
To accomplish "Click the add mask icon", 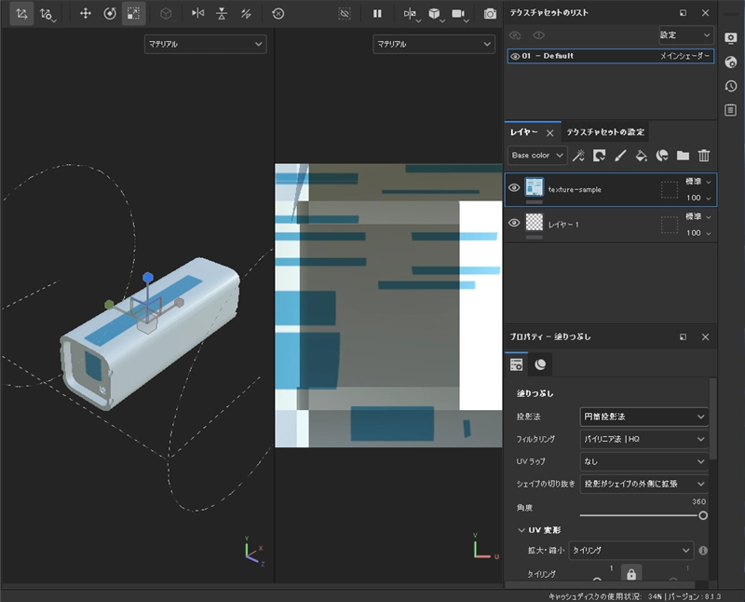I will coord(599,156).
